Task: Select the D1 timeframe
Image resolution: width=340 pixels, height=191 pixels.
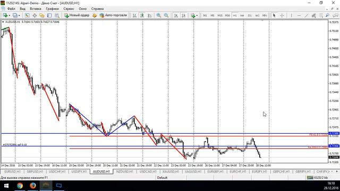Action: [250, 15]
